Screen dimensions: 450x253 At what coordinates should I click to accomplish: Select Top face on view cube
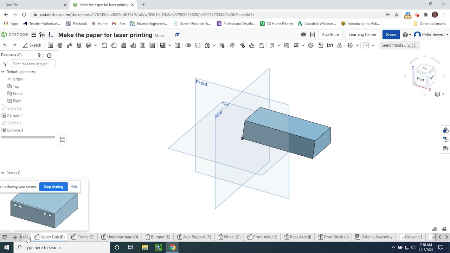[x=425, y=68]
